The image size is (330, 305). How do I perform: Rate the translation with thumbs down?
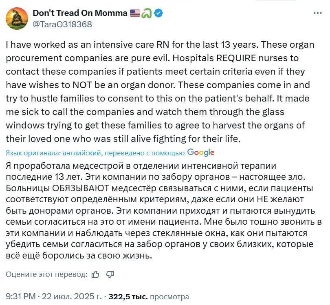coord(110,274)
